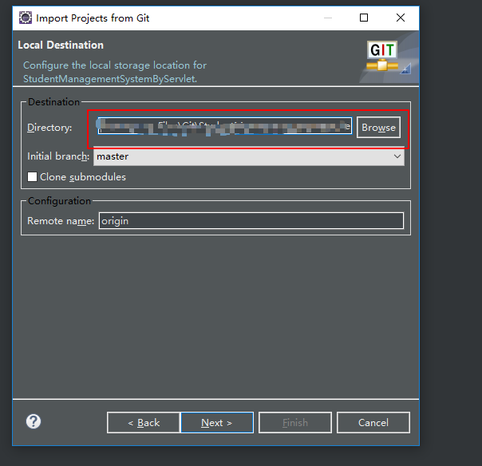Click the Browse button for the directory
Viewport: 482px width, 466px height.
pyautogui.click(x=378, y=127)
